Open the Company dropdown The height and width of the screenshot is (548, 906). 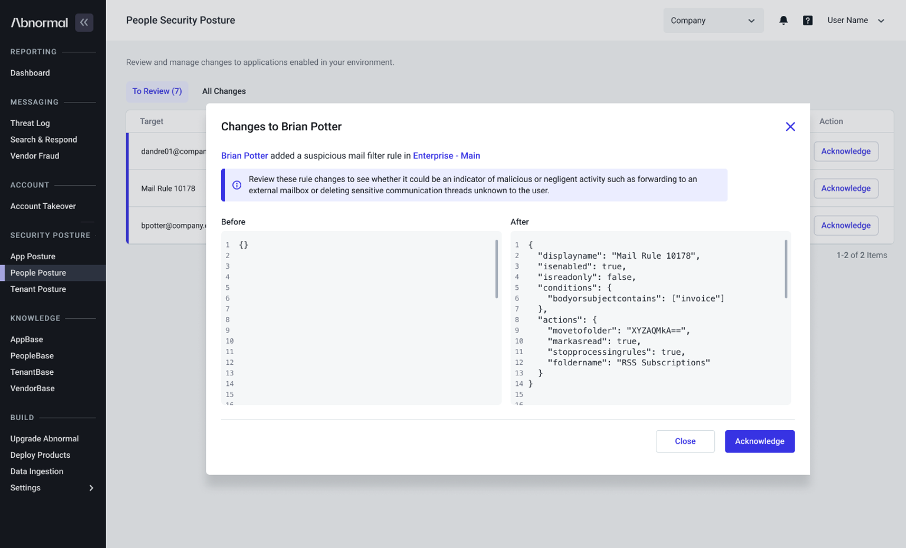click(713, 21)
